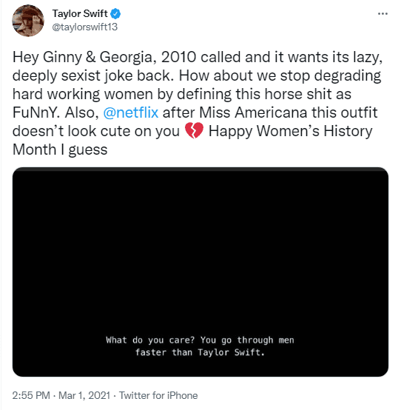The height and width of the screenshot is (410, 398).
Task: Open the Twitter for iPhone source link
Action: click(158, 395)
